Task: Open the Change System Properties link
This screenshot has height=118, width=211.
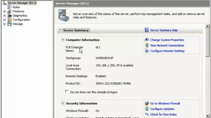Action: [167, 40]
